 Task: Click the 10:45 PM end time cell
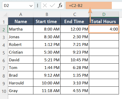click(x=75, y=60)
